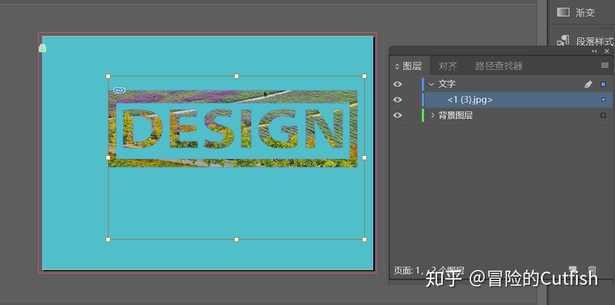Toggle visibility of the <1 (3).jpg> item
Viewport: 615px width, 305px height.
coord(397,99)
